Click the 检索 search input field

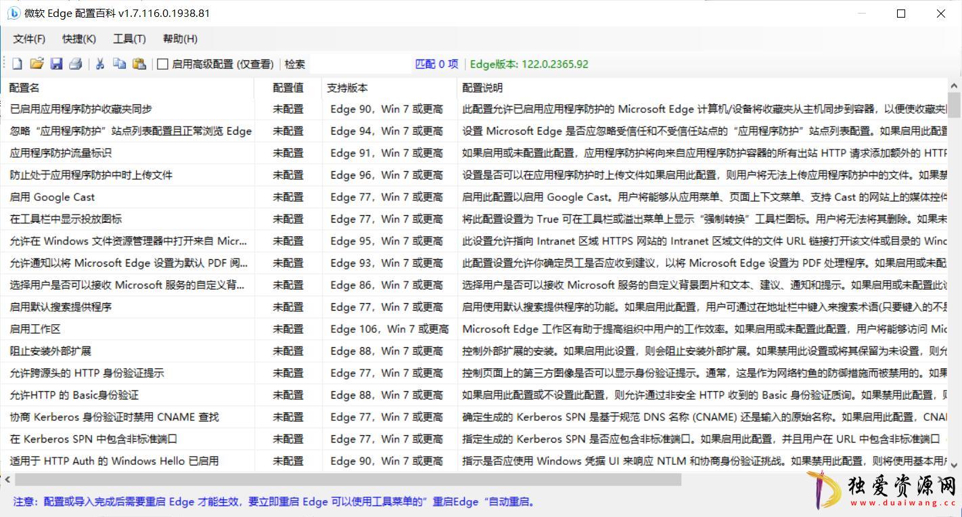pos(360,64)
